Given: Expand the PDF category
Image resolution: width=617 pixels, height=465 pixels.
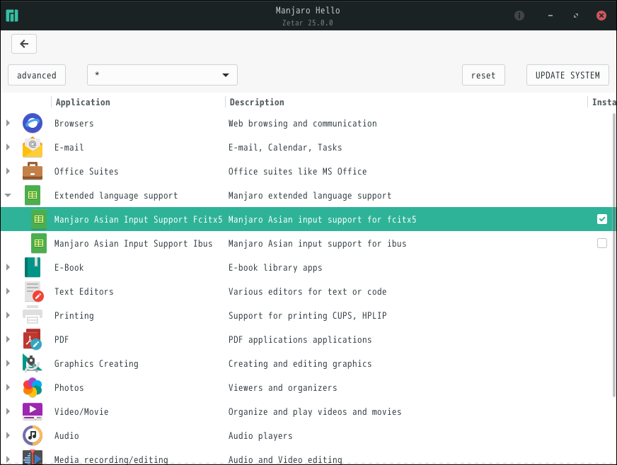Looking at the screenshot, I should [x=8, y=339].
